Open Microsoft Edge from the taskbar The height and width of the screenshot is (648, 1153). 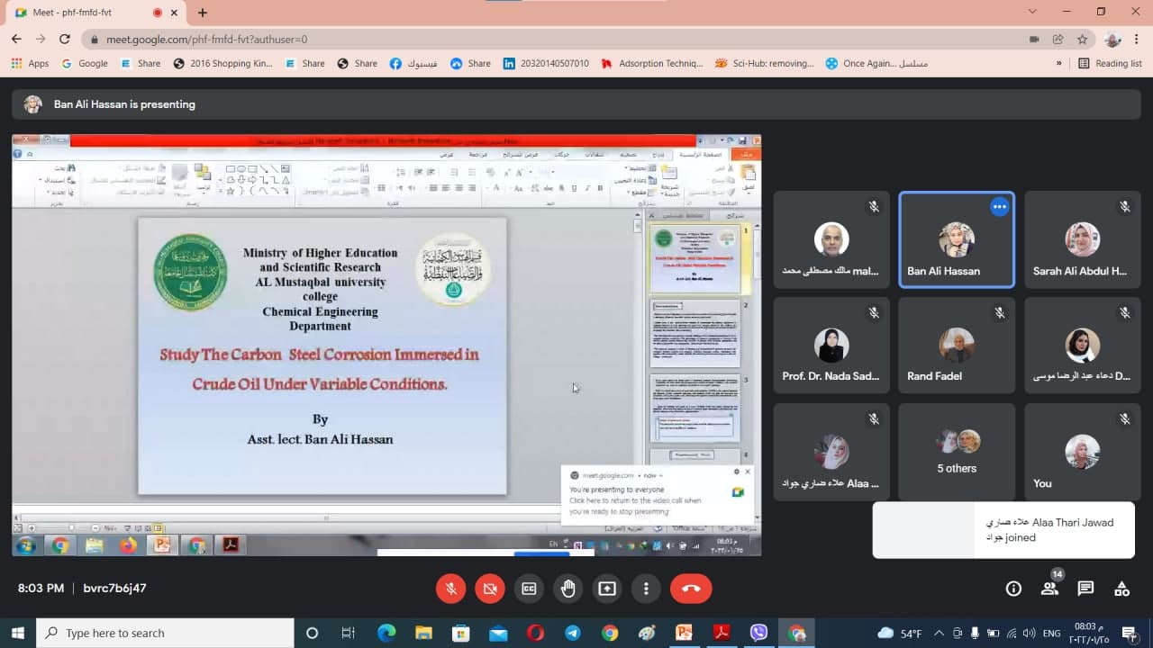click(386, 633)
